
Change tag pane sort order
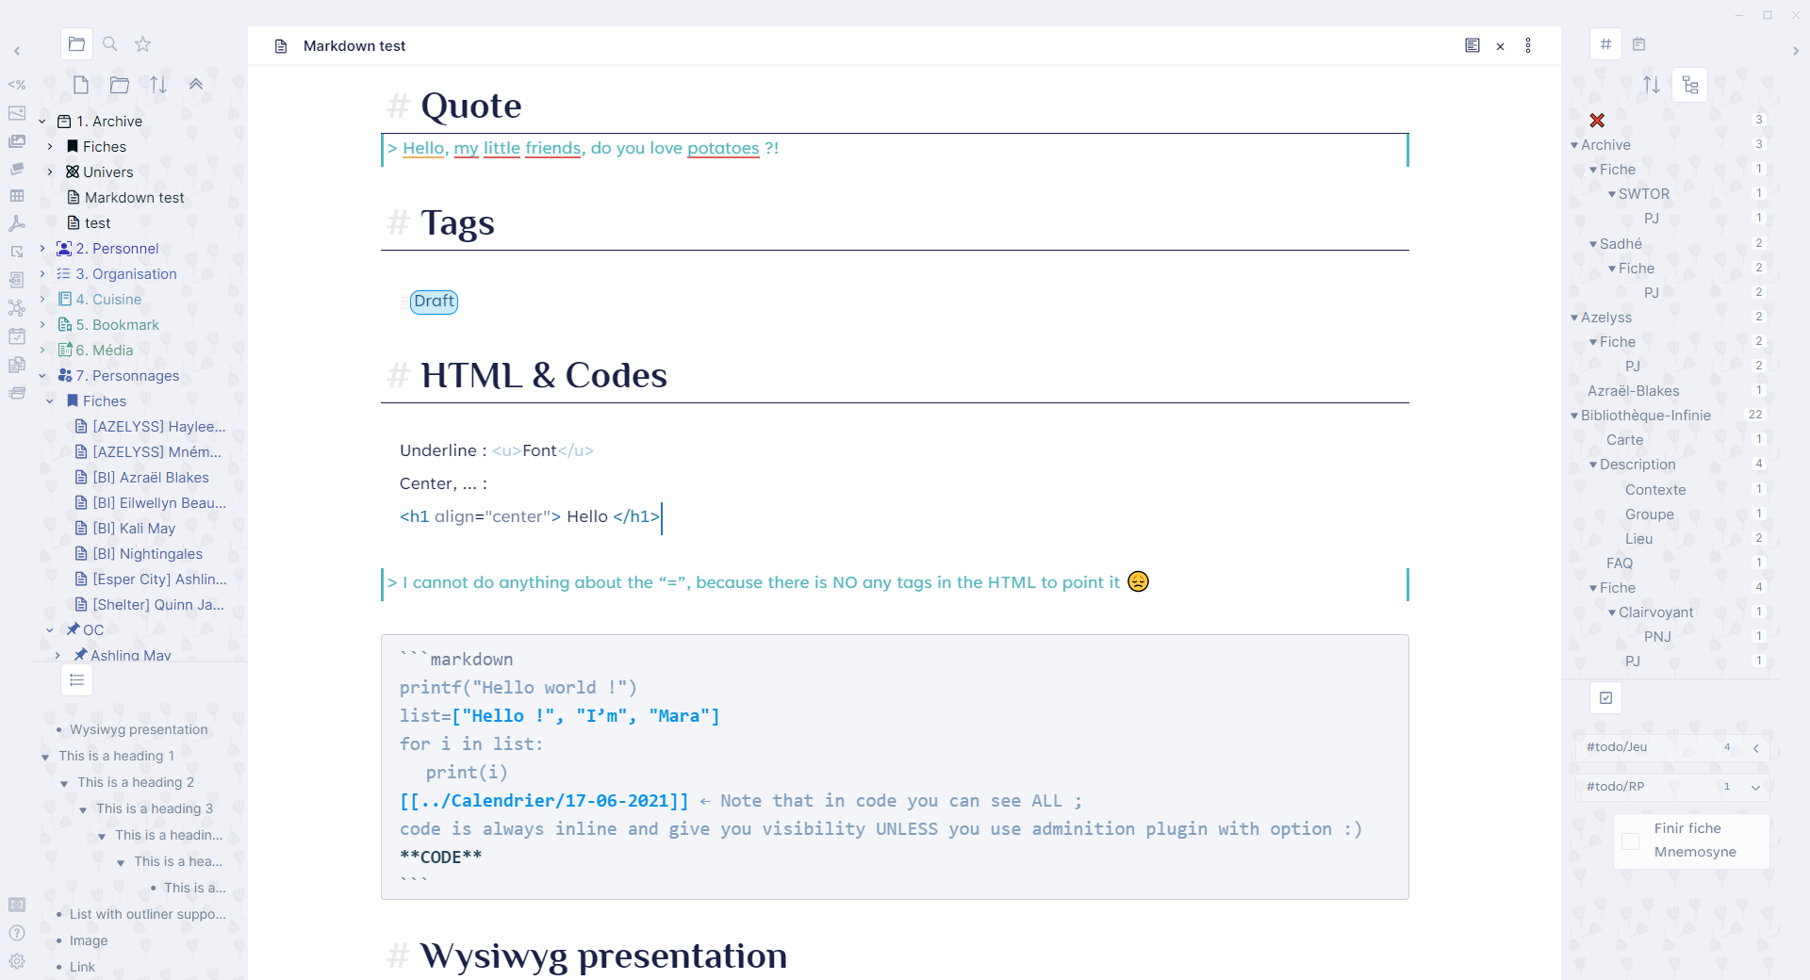[1652, 85]
